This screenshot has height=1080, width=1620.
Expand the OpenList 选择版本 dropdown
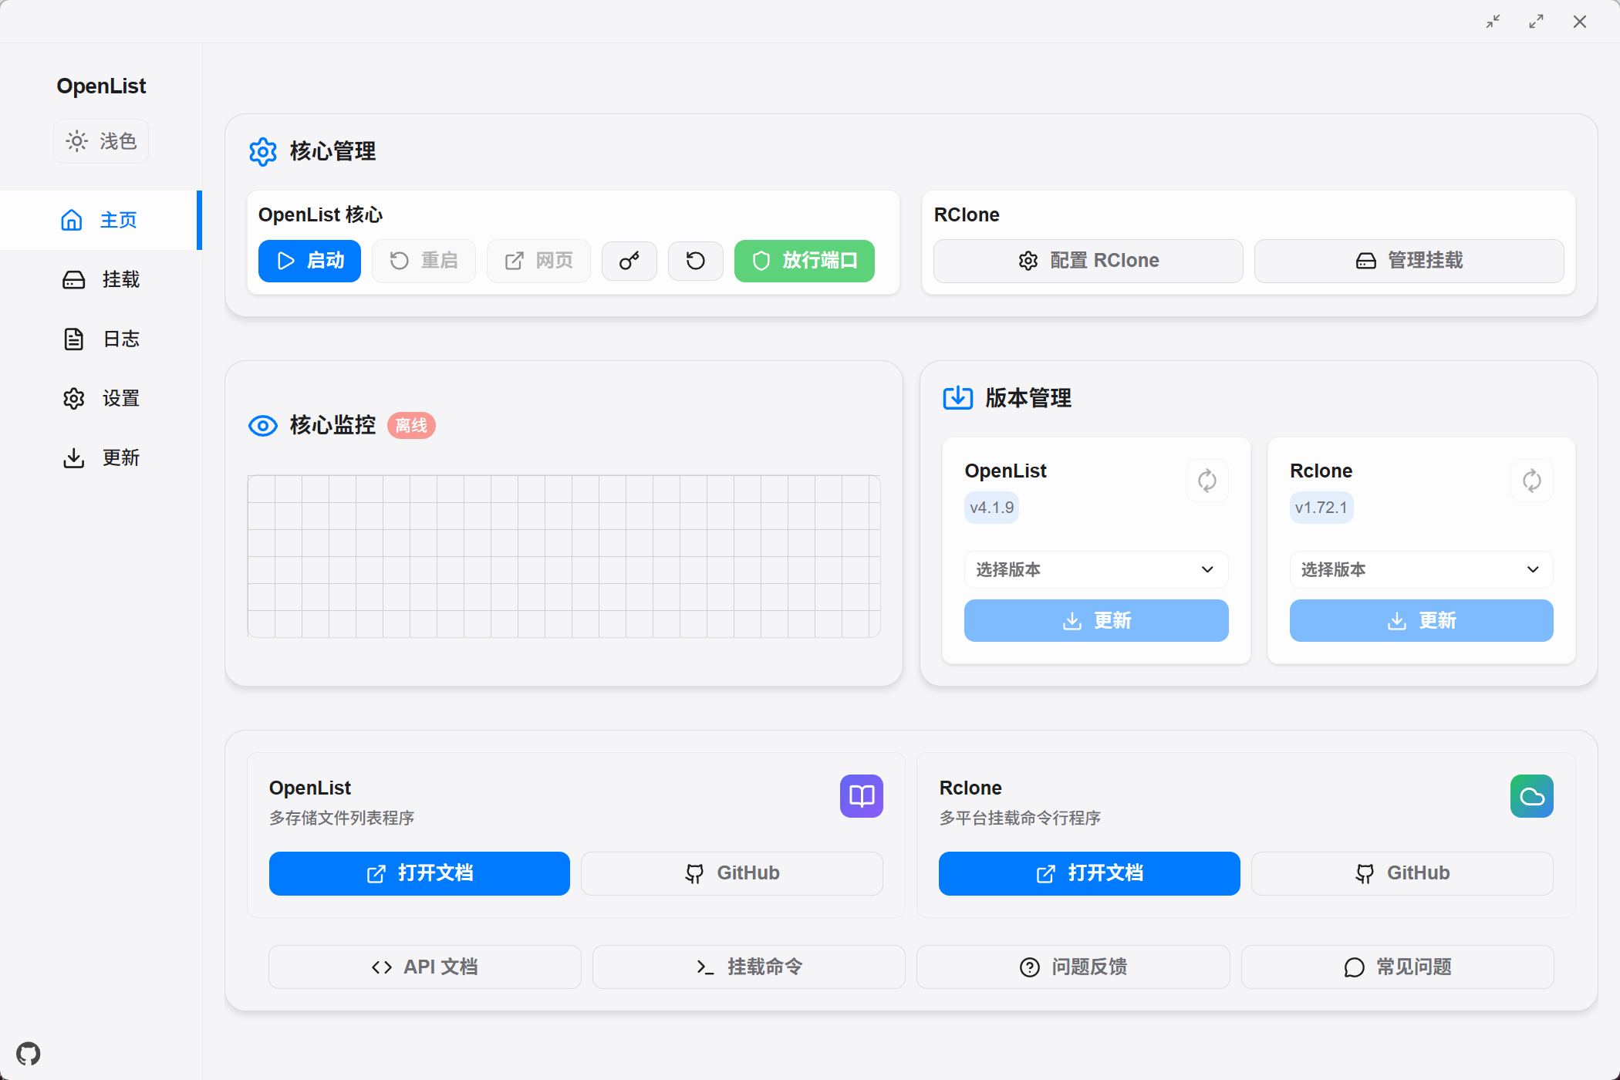1095,569
